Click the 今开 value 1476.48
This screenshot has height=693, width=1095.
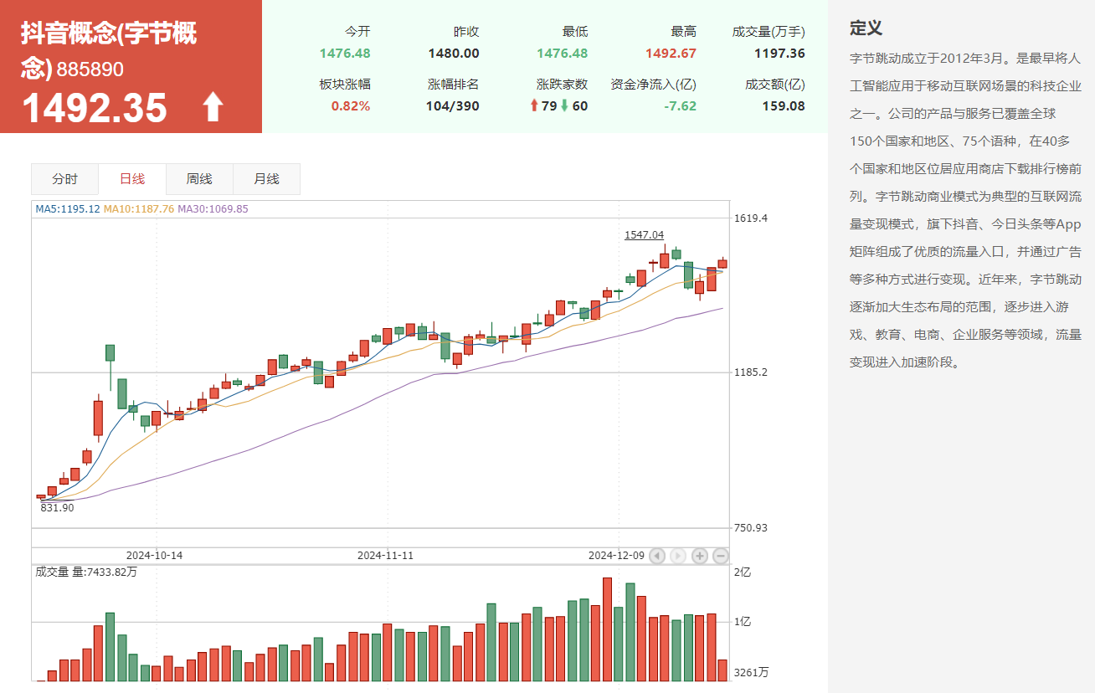pos(345,54)
